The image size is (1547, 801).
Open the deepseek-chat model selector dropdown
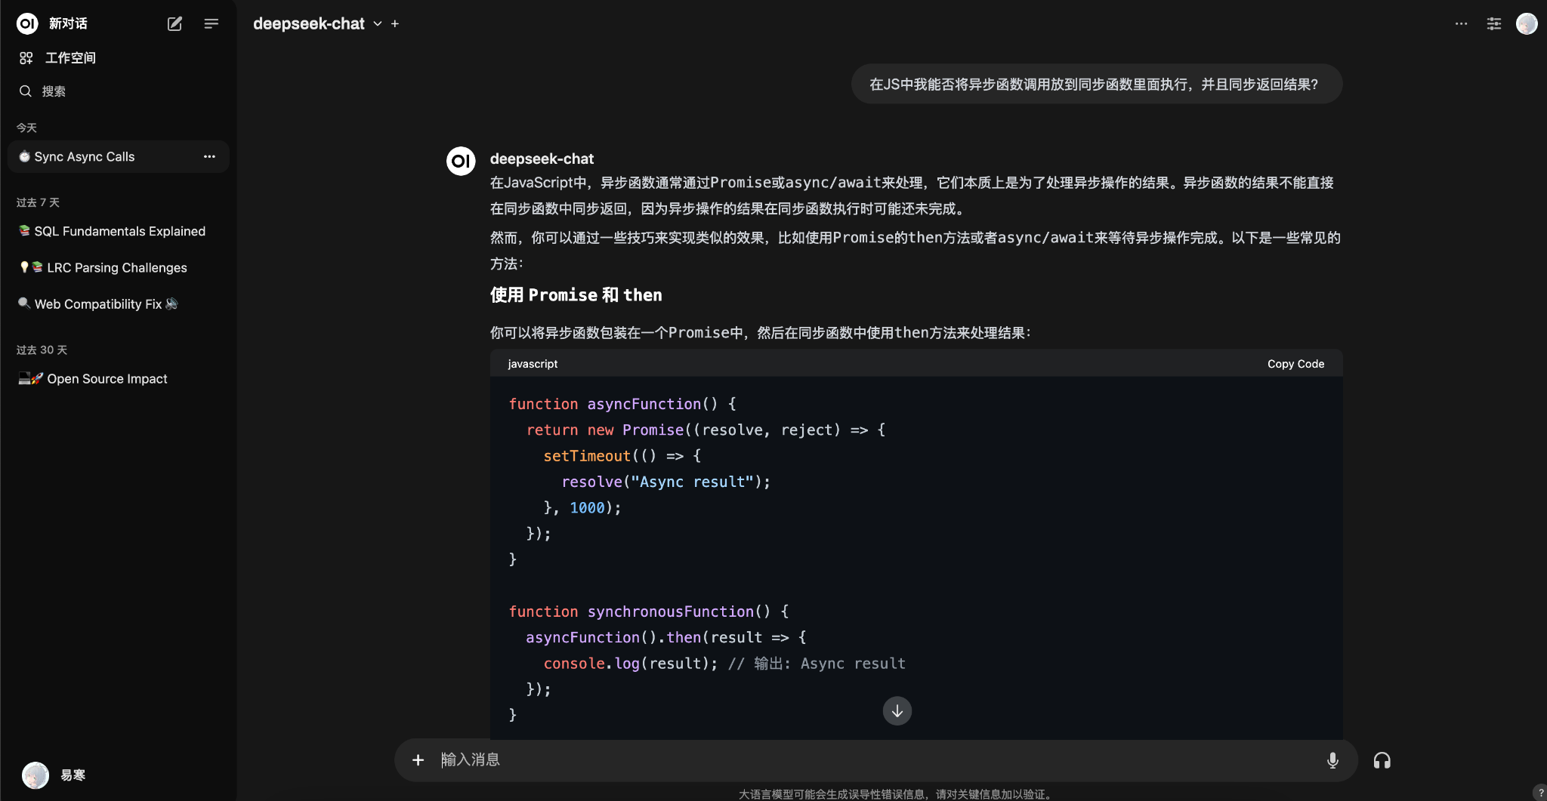click(x=378, y=23)
